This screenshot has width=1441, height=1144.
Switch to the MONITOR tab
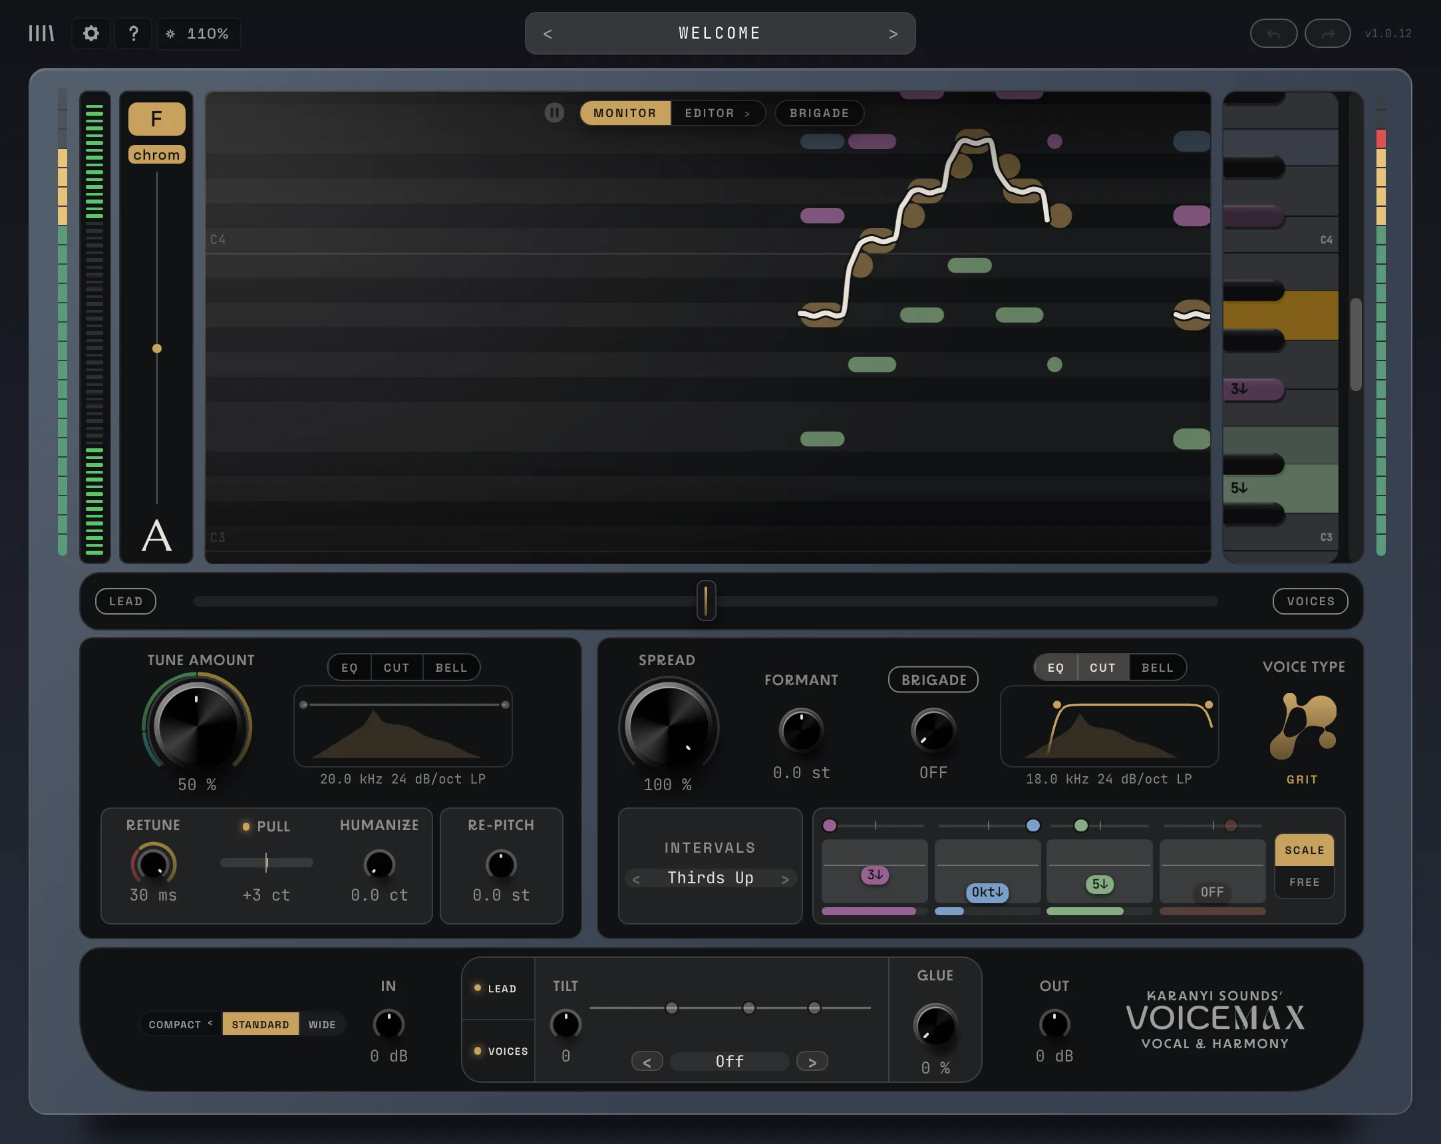tap(625, 113)
